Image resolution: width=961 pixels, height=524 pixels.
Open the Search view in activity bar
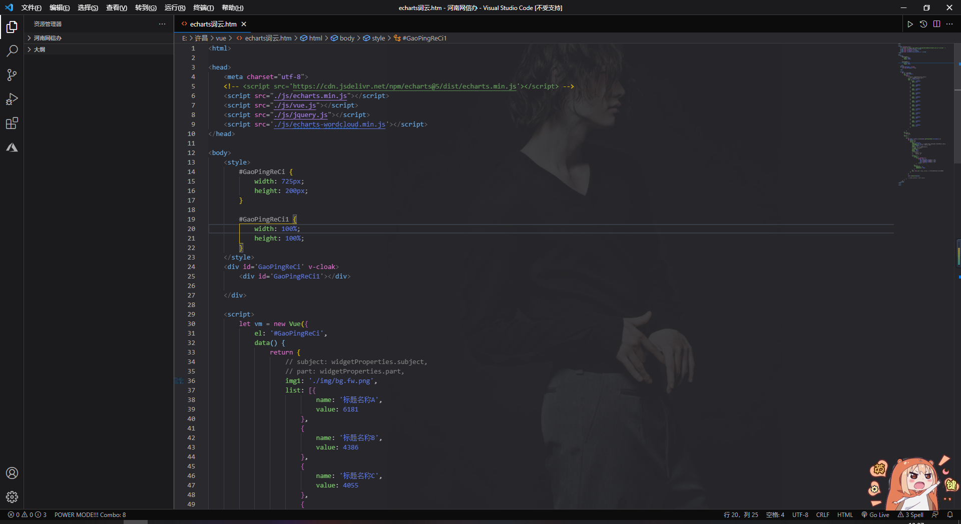(x=12, y=51)
